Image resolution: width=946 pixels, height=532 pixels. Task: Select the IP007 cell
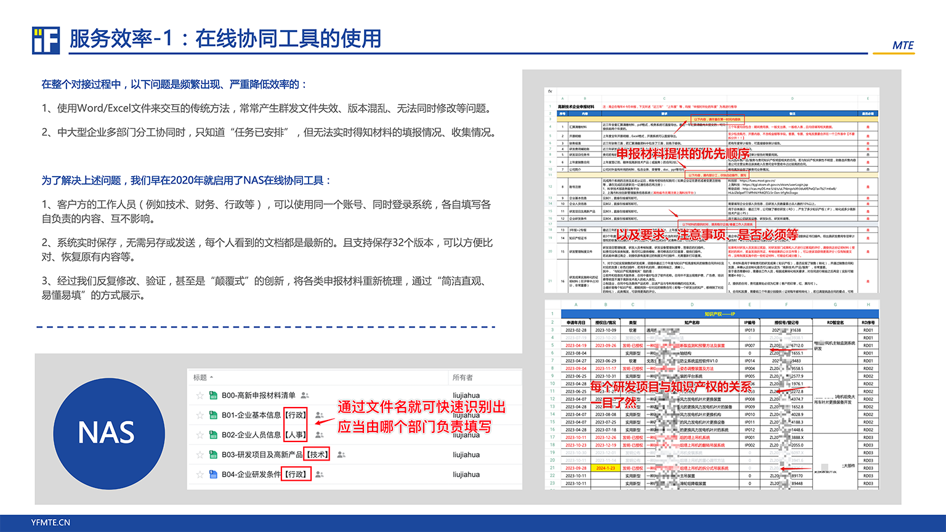tap(750, 345)
